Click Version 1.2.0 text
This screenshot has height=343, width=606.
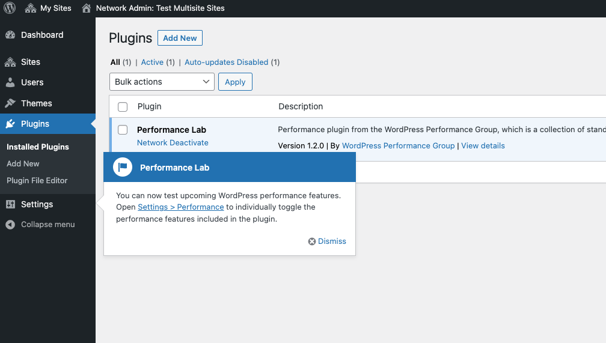pos(301,145)
